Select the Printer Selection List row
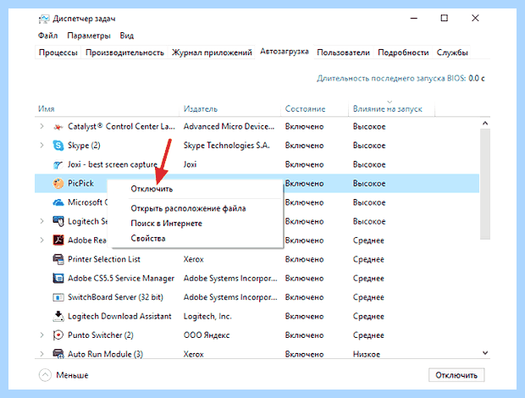Screen dimensions: 525x398 click(x=257, y=259)
